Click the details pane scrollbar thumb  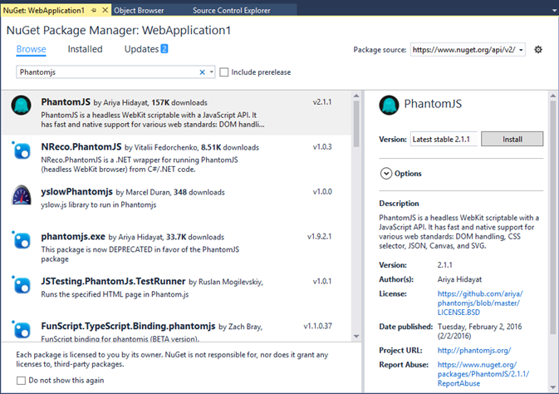pyautogui.click(x=553, y=218)
